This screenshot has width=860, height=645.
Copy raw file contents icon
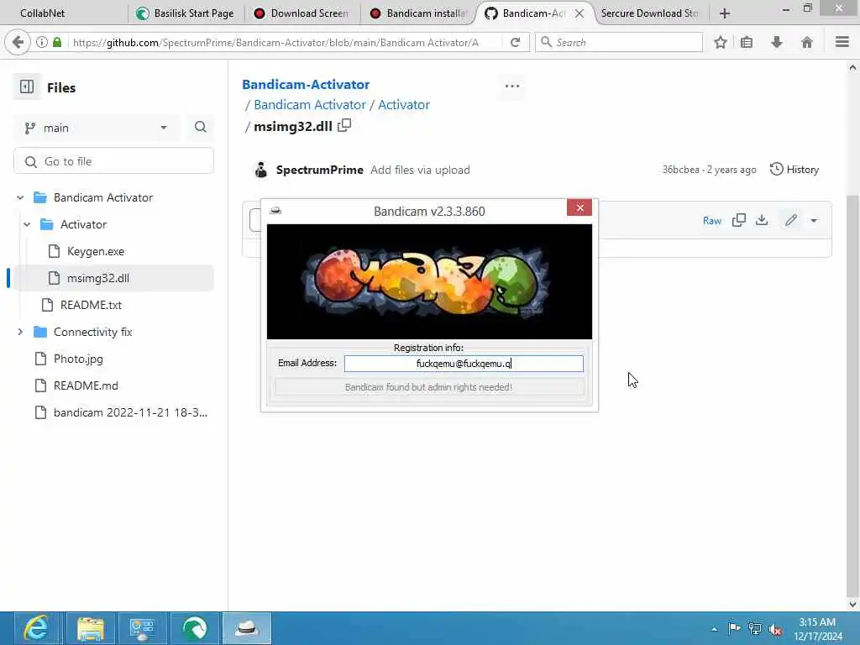pyautogui.click(x=739, y=220)
